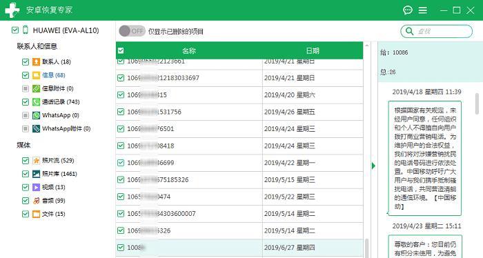Select the row ending in 4303600007
This screenshot has height=258, width=483.
click(239, 214)
